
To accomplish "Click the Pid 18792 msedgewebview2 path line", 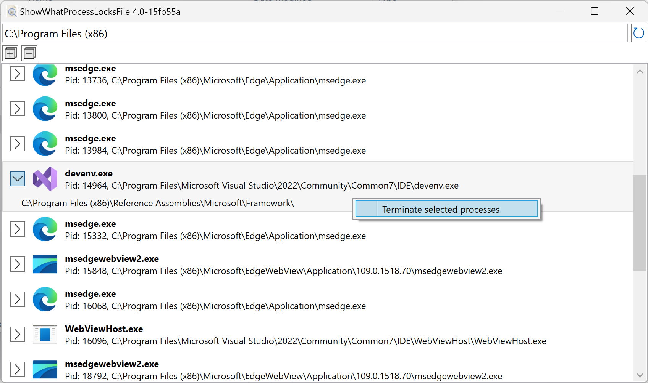I will [x=283, y=376].
